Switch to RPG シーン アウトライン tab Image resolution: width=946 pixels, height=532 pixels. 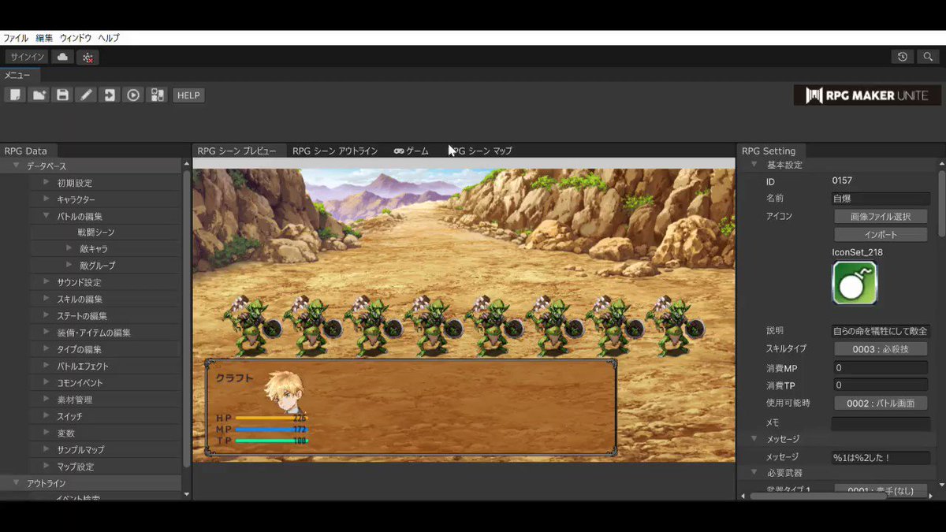point(335,151)
